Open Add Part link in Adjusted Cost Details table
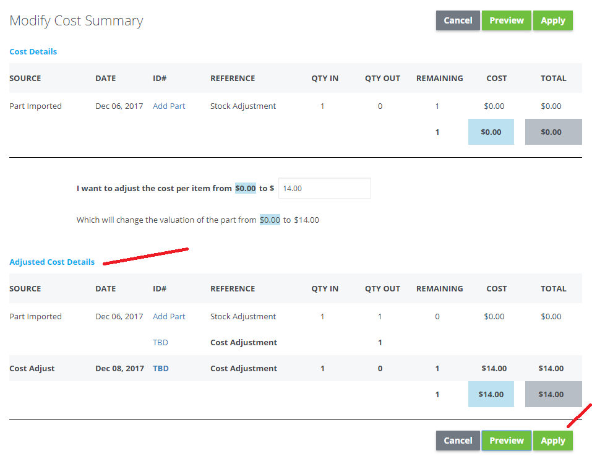The image size is (592, 456). (169, 316)
